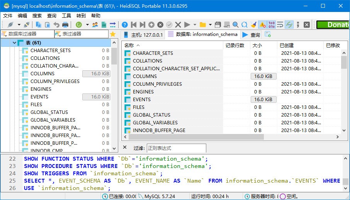Click the magnifier find text icon

[236, 25]
